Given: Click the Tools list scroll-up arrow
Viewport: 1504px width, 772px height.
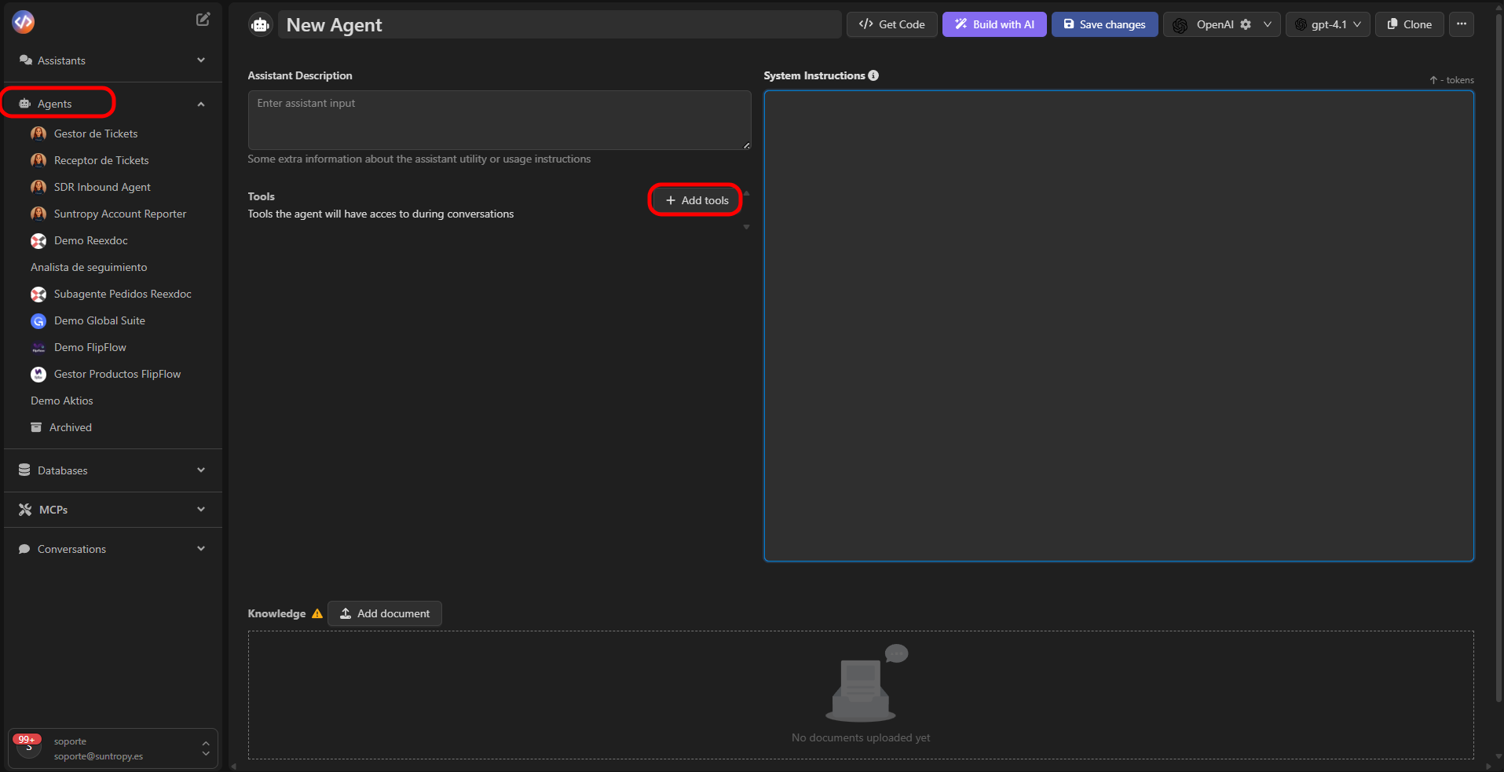Looking at the screenshot, I should (x=746, y=192).
